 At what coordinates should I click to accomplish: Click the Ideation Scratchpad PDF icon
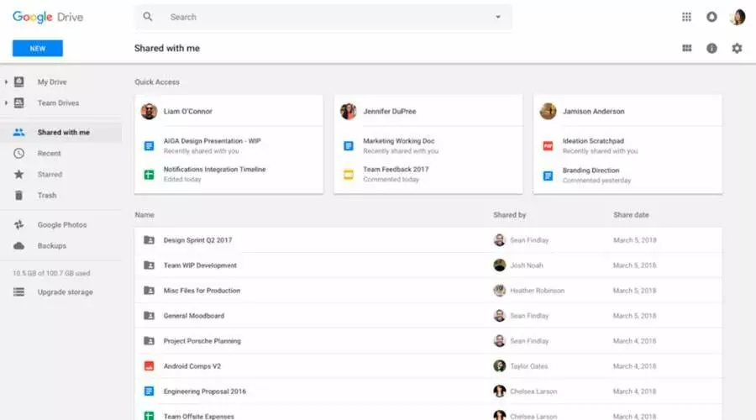[548, 145]
